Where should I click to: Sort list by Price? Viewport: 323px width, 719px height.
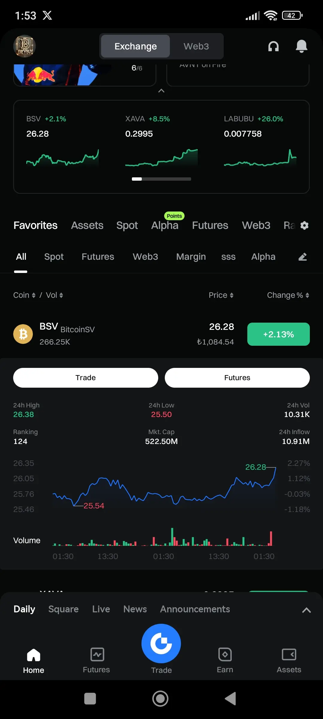(221, 295)
